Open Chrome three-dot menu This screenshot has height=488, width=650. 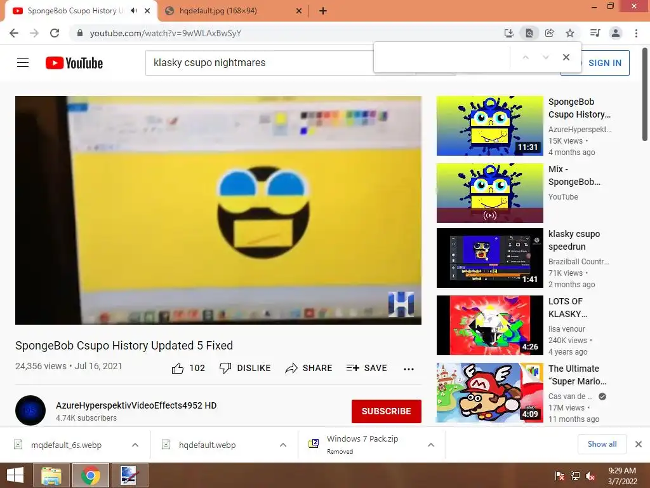636,33
